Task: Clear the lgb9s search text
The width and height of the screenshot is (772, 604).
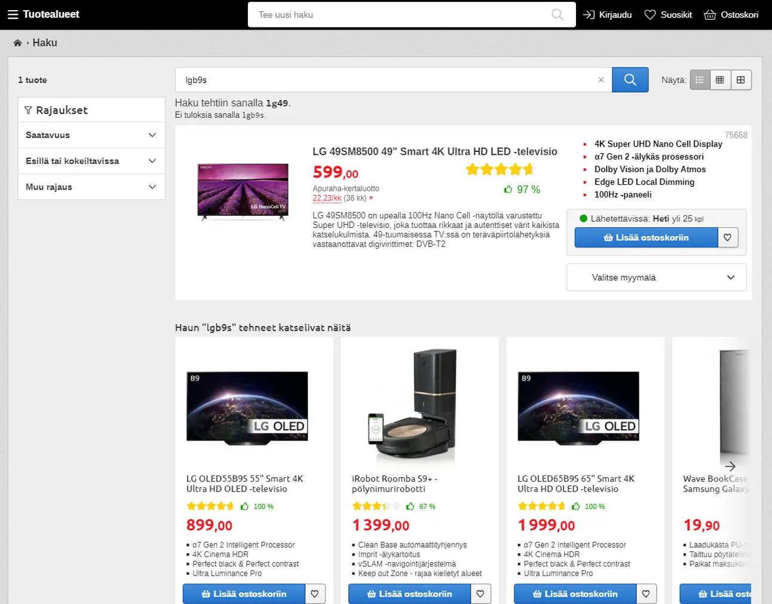Action: 601,80
